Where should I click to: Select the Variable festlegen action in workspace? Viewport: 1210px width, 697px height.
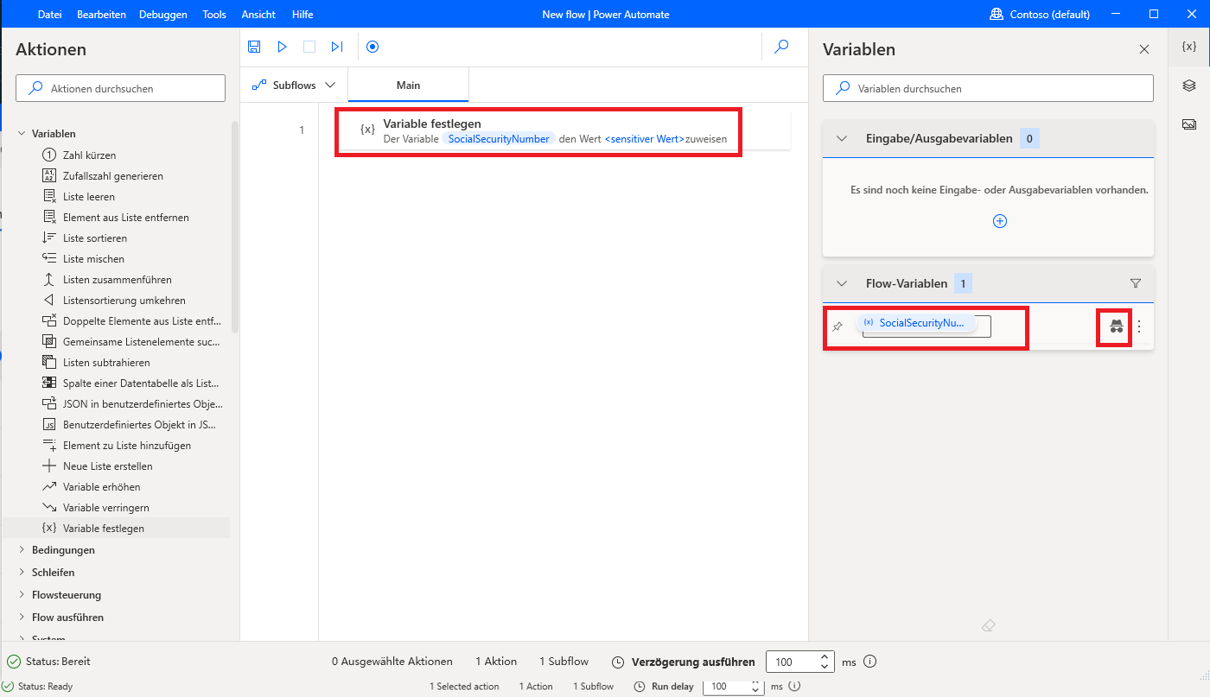click(564, 130)
